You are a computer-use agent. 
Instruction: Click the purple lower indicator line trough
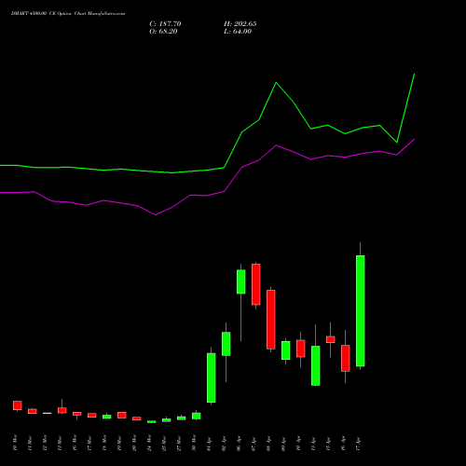(156, 214)
